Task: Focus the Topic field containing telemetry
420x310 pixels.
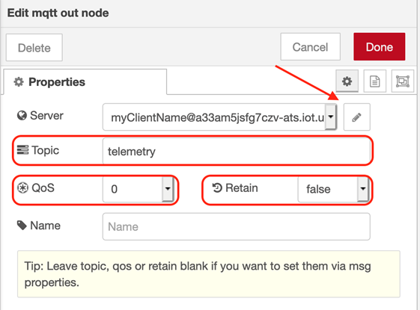Action: tap(237, 151)
